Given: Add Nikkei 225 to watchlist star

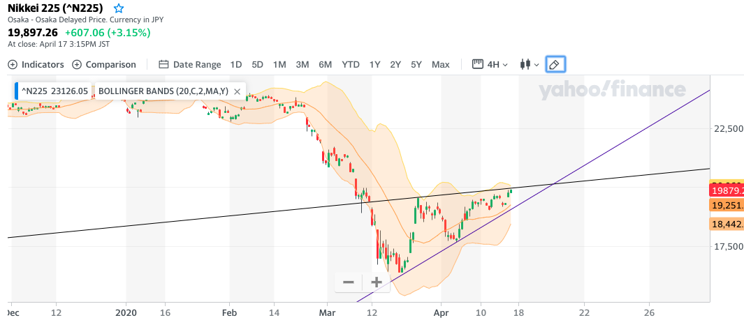Looking at the screenshot, I should click(x=119, y=9).
